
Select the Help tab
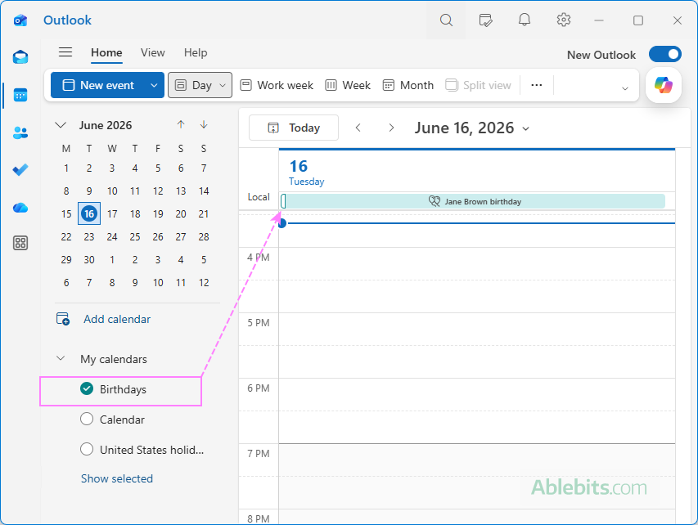pyautogui.click(x=196, y=52)
